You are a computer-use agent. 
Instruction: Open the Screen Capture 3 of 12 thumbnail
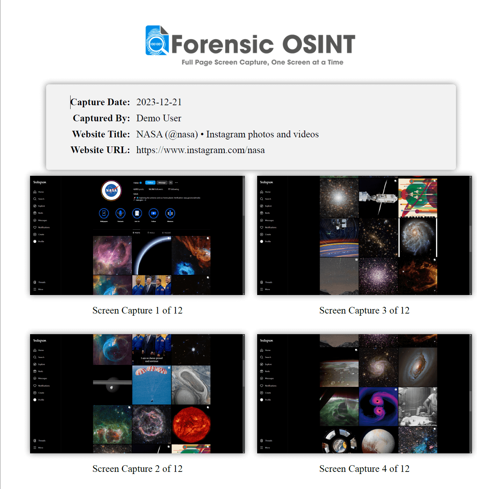[364, 235]
